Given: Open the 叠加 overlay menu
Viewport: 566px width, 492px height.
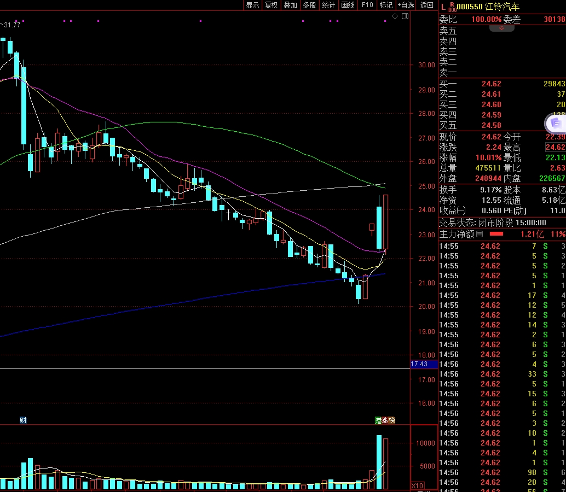Looking at the screenshot, I should pyautogui.click(x=290, y=5).
